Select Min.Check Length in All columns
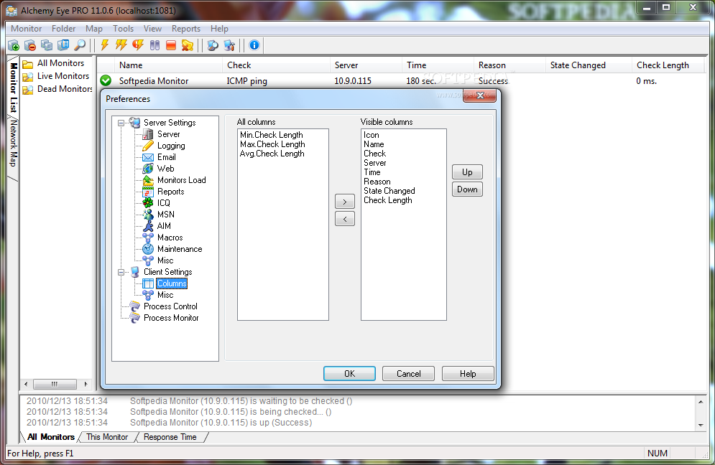The image size is (715, 465). [272, 135]
